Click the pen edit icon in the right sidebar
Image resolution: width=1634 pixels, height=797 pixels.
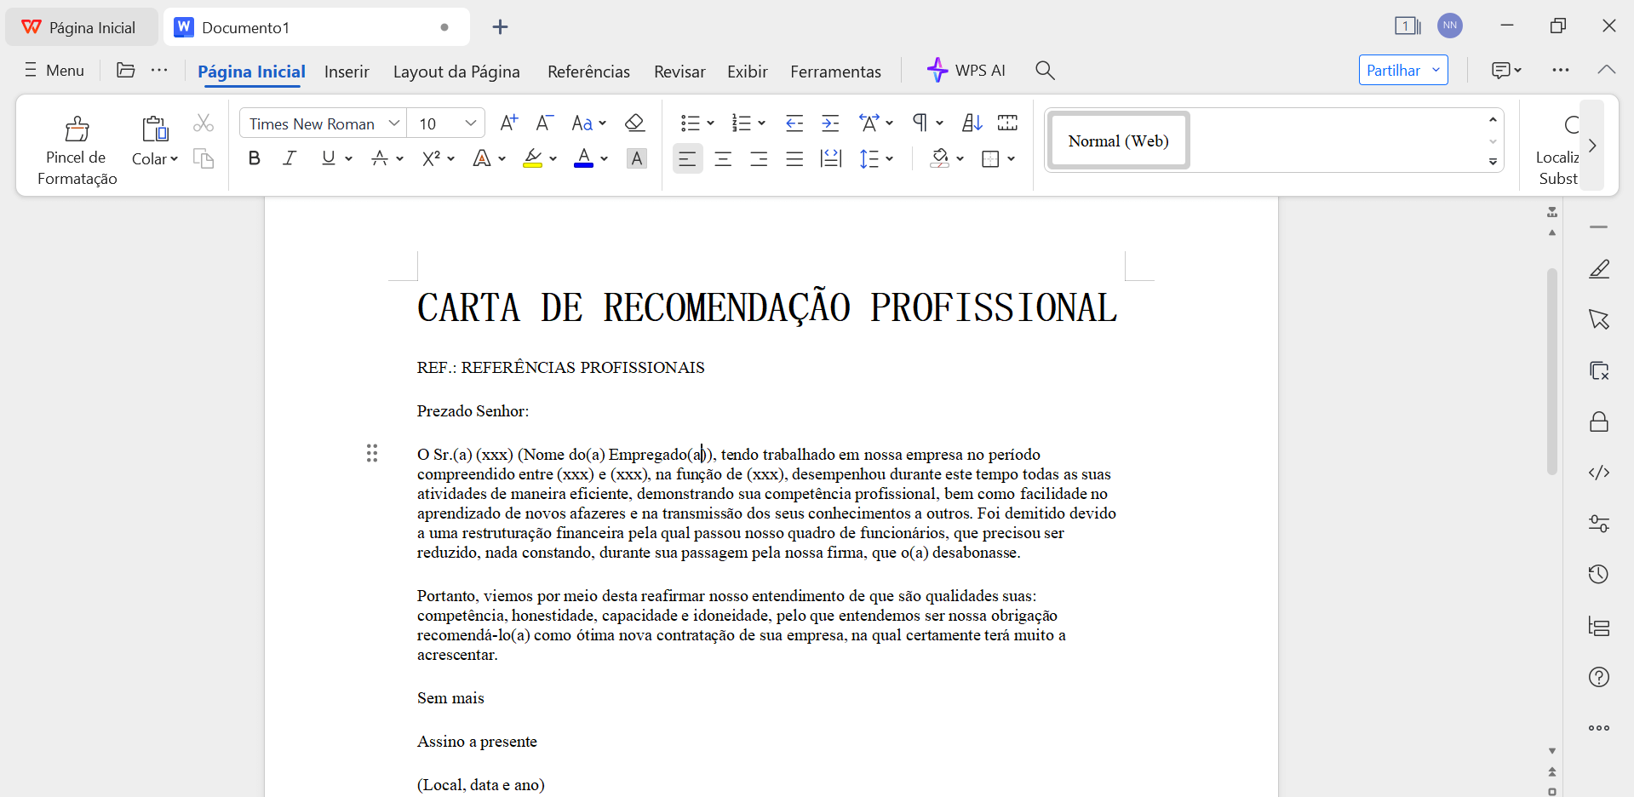(1599, 269)
